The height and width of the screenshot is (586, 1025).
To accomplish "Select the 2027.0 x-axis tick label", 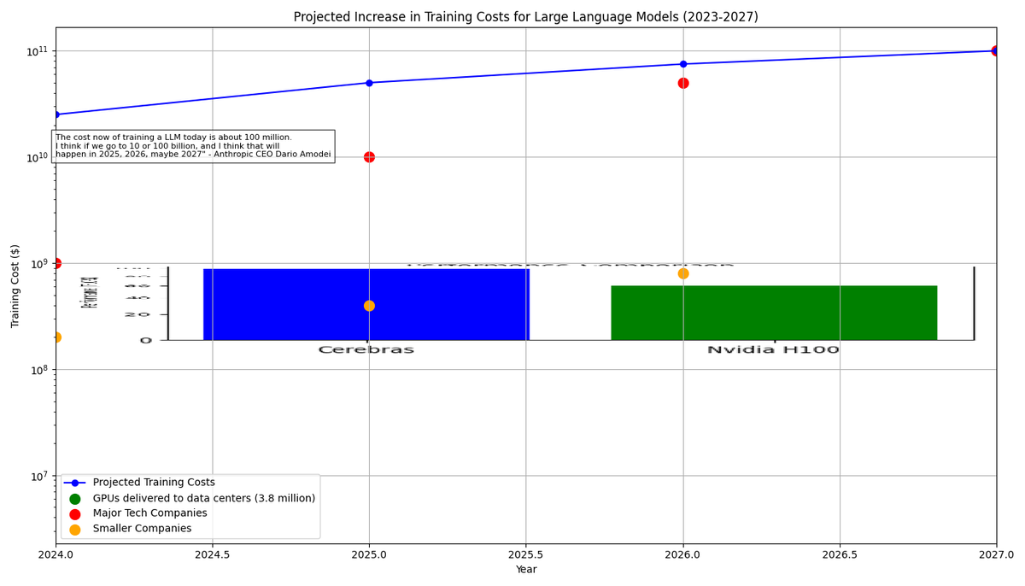I will [996, 554].
